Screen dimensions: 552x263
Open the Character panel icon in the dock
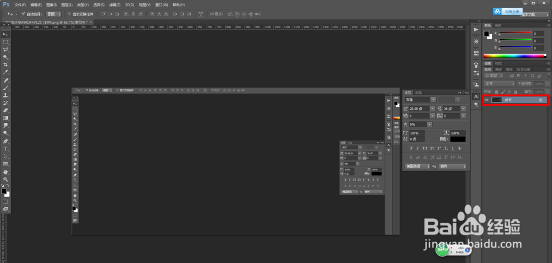[476, 96]
